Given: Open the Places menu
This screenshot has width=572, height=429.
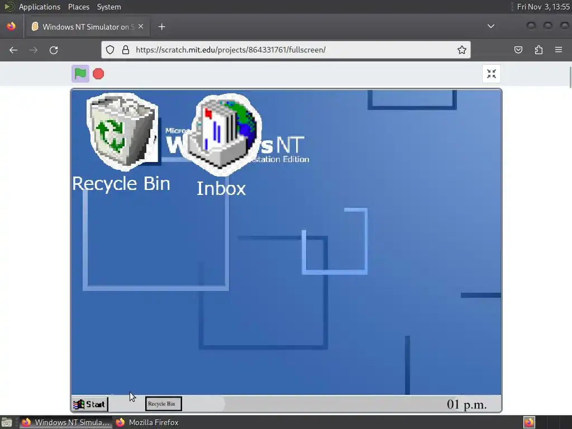Looking at the screenshot, I should pos(79,7).
